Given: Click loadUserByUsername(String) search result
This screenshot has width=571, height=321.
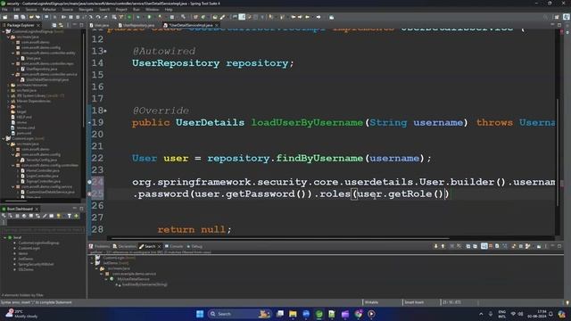Looking at the screenshot, I should pos(145,284).
